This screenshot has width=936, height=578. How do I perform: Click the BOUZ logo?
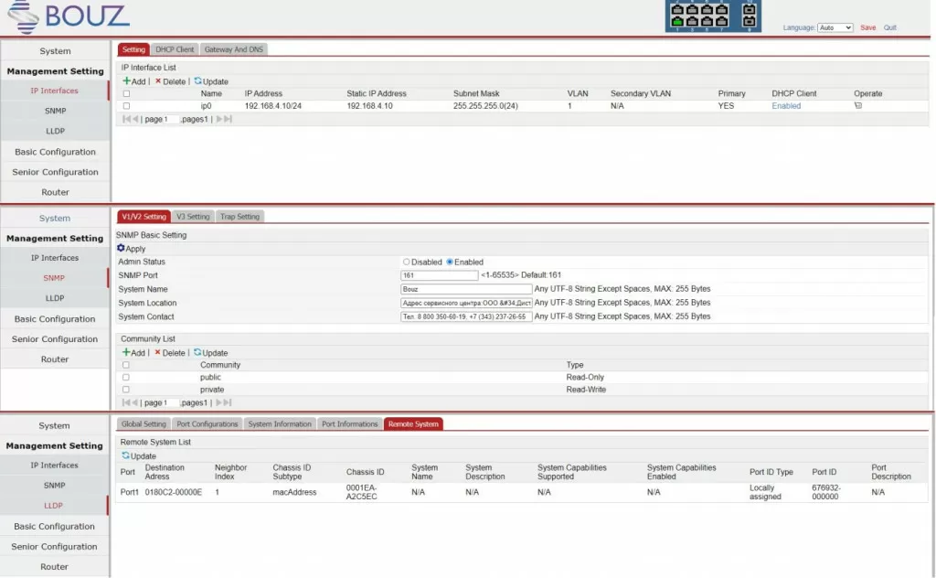coord(68,16)
